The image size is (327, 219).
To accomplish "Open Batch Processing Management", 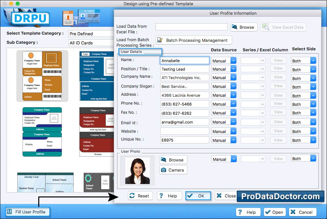I will (x=194, y=40).
